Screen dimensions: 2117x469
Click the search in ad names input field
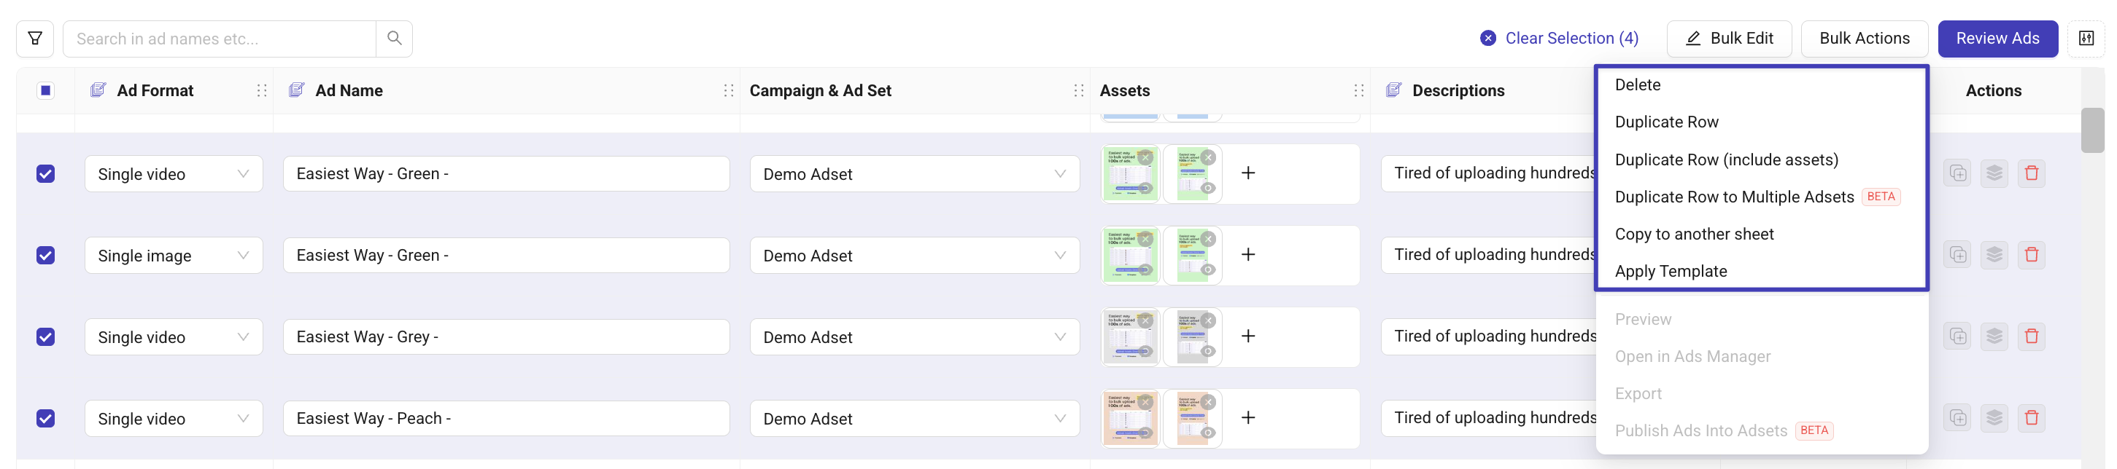[219, 39]
